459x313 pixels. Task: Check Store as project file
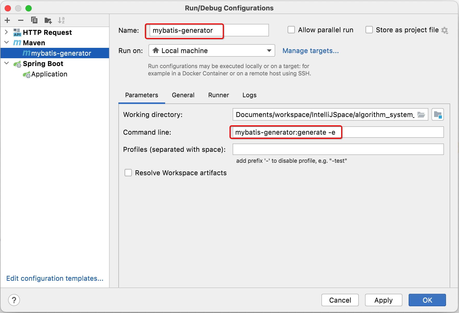click(x=369, y=30)
